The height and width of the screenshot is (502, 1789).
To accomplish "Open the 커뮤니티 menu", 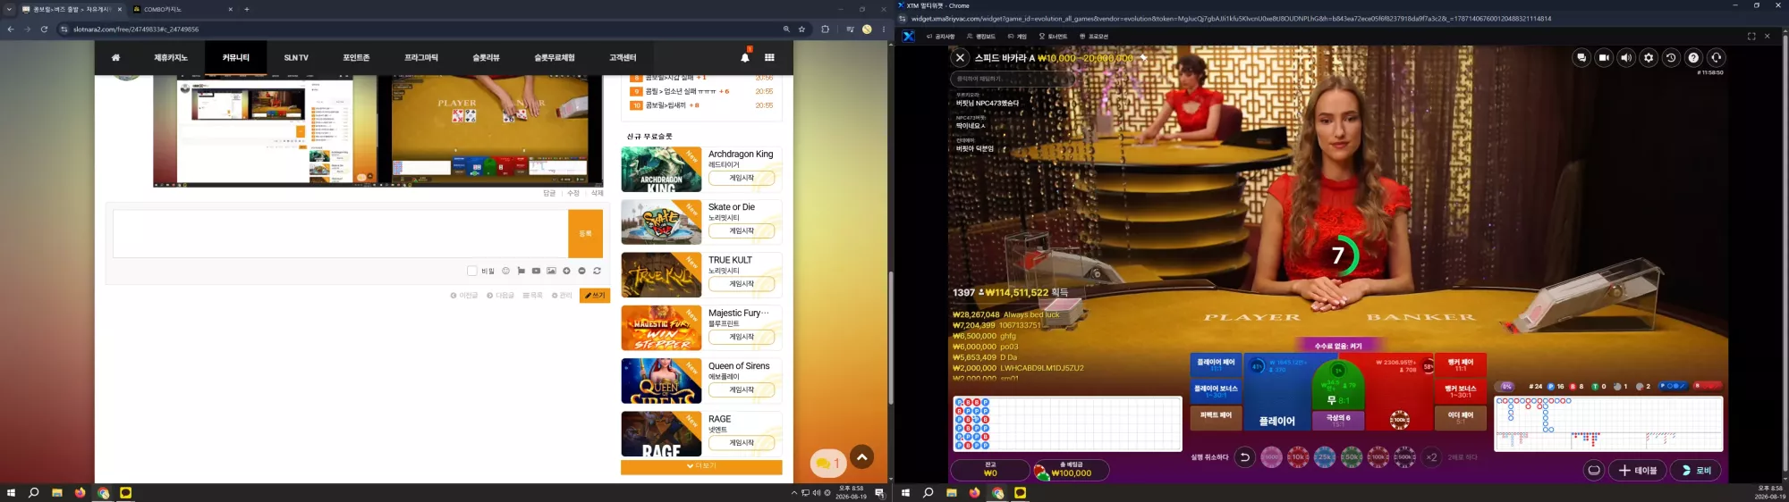I will point(236,57).
